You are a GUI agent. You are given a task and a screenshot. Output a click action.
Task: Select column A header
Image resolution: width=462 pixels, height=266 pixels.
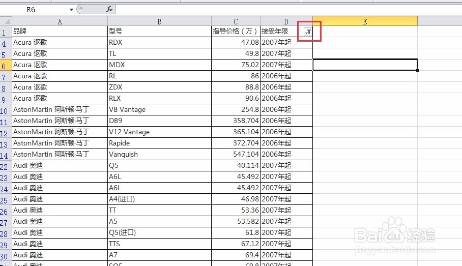point(60,21)
